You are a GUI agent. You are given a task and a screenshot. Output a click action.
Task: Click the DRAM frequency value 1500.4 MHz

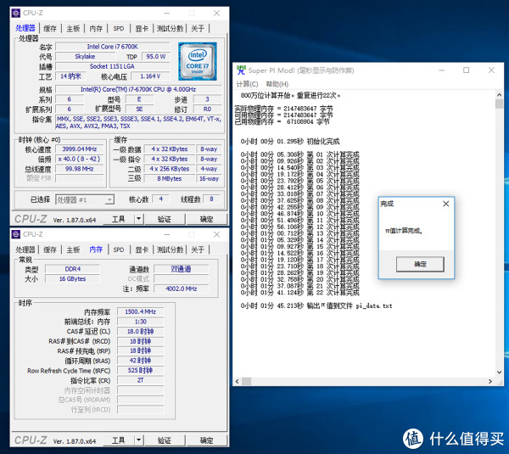pos(141,311)
